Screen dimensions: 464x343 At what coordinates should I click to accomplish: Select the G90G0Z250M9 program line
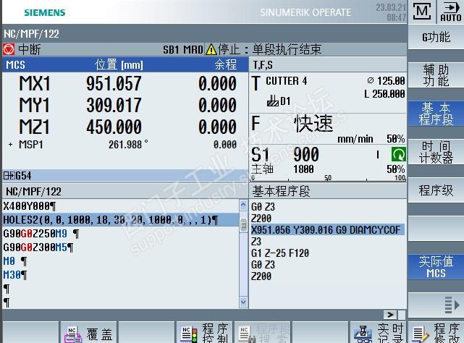[121, 234]
